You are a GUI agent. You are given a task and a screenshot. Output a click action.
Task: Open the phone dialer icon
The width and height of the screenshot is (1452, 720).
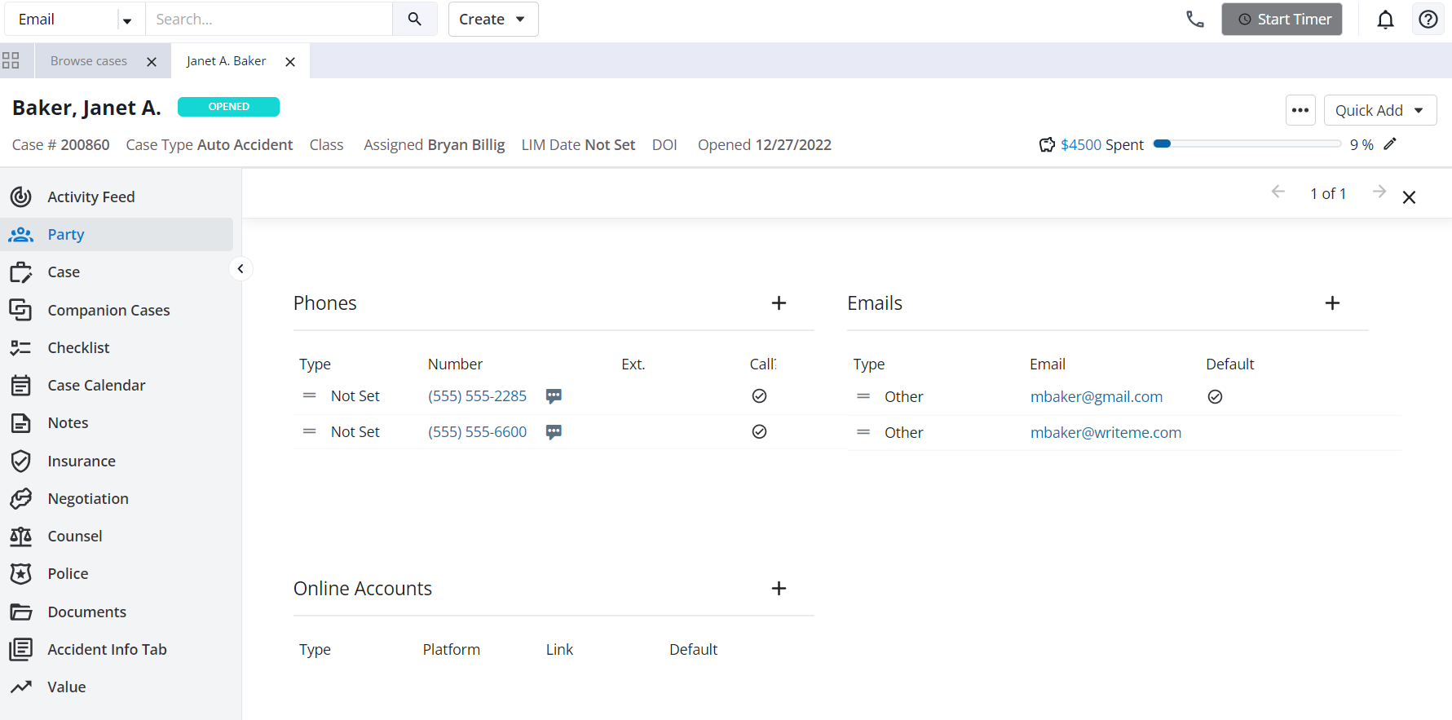(x=1194, y=19)
